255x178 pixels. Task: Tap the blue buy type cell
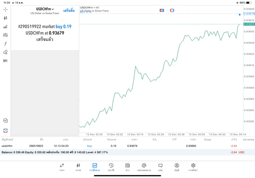pos(89,146)
